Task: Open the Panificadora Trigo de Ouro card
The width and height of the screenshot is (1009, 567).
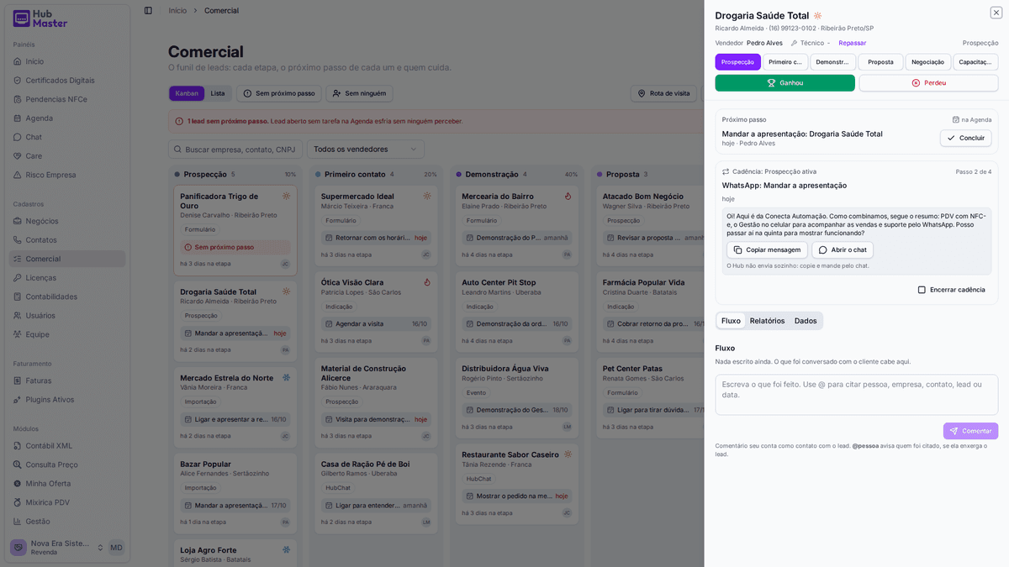Action: coord(235,231)
